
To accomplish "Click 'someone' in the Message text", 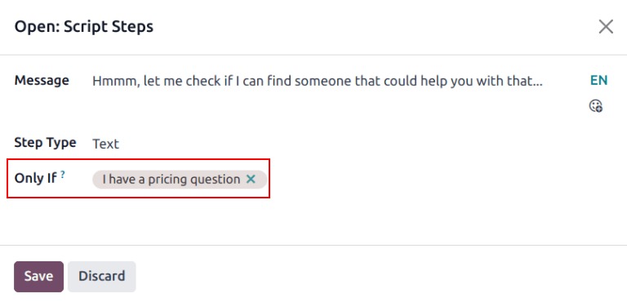I will tap(324, 81).
